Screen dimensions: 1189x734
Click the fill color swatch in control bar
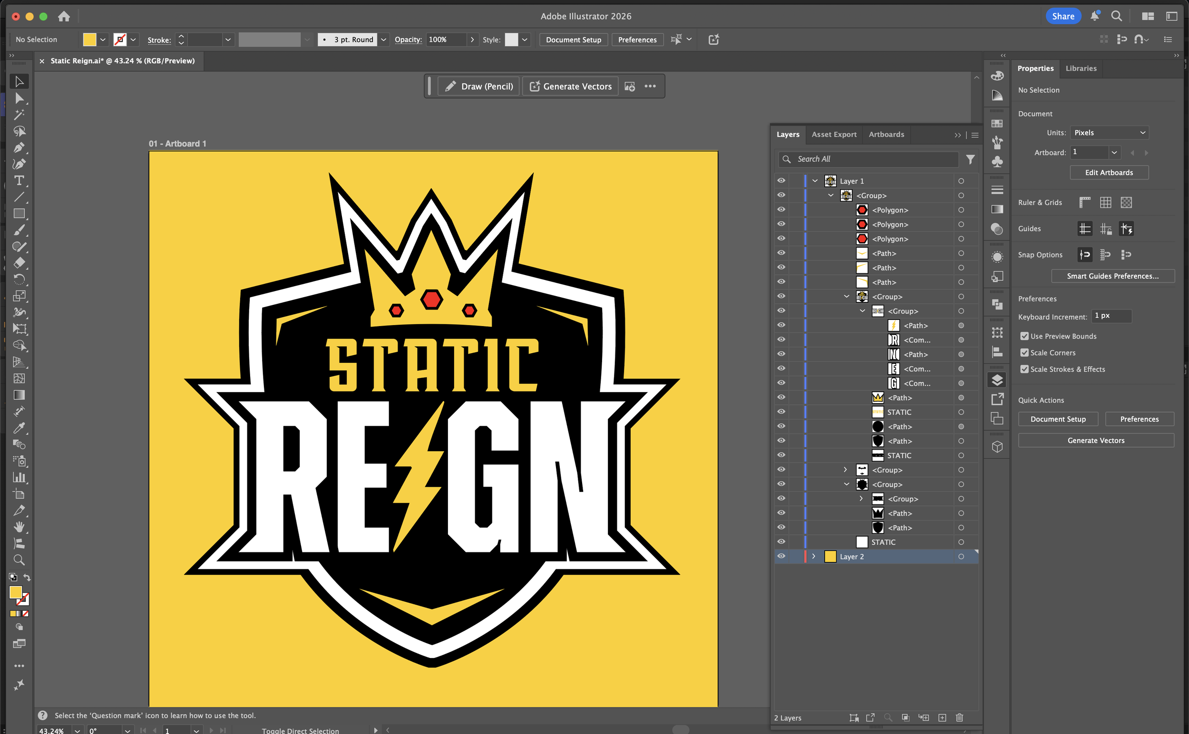pos(89,40)
